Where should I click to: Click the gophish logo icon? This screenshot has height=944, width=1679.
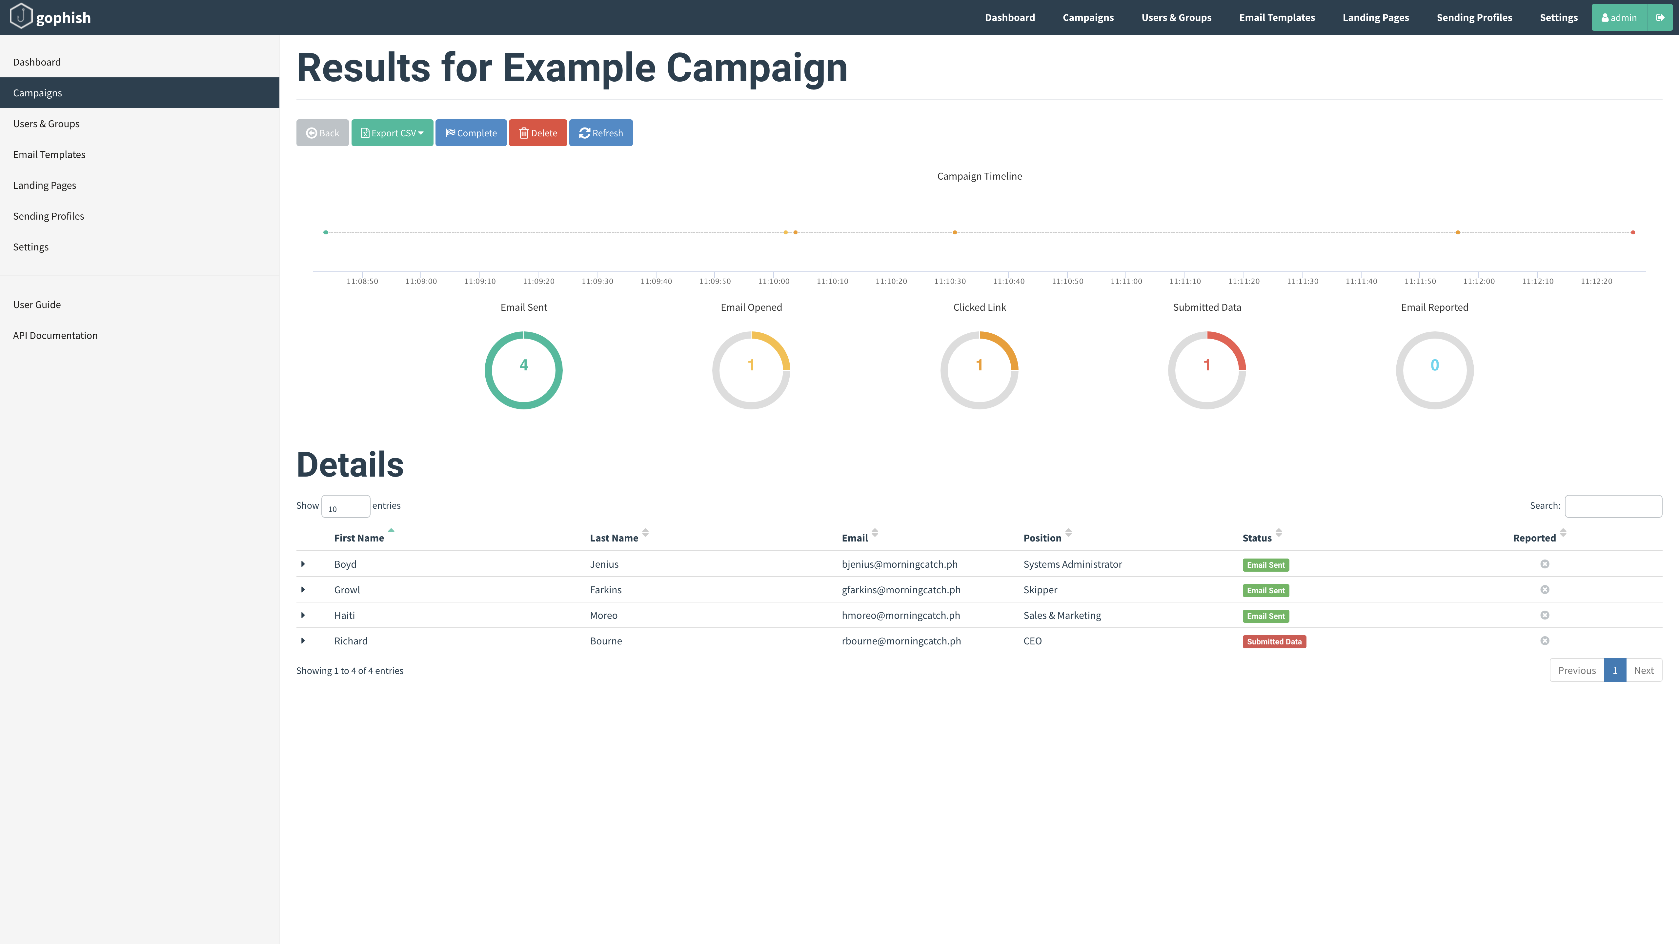click(22, 16)
